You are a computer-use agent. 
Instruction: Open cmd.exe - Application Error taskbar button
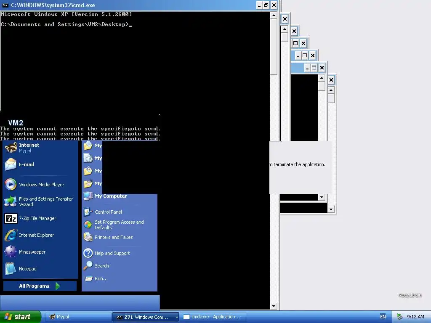pos(213,317)
